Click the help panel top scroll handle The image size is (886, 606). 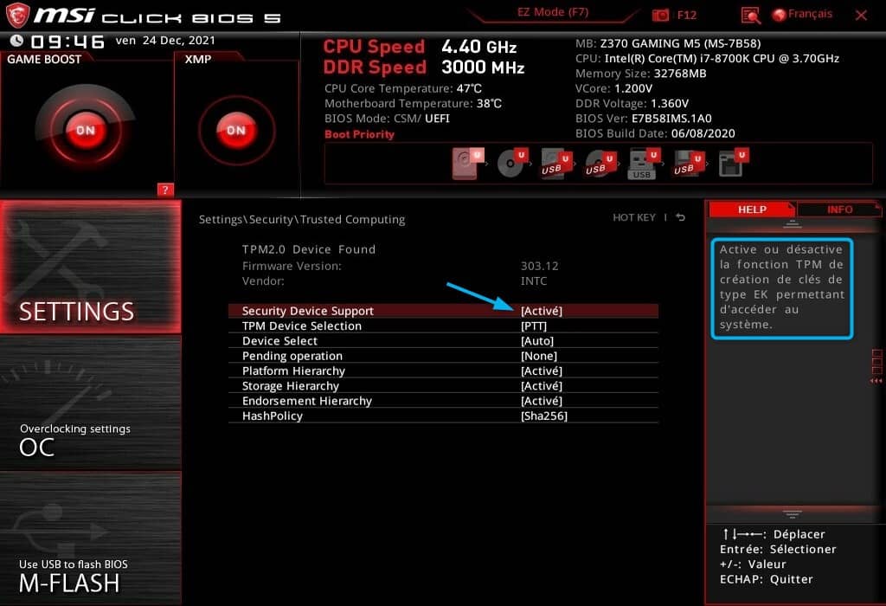[792, 224]
